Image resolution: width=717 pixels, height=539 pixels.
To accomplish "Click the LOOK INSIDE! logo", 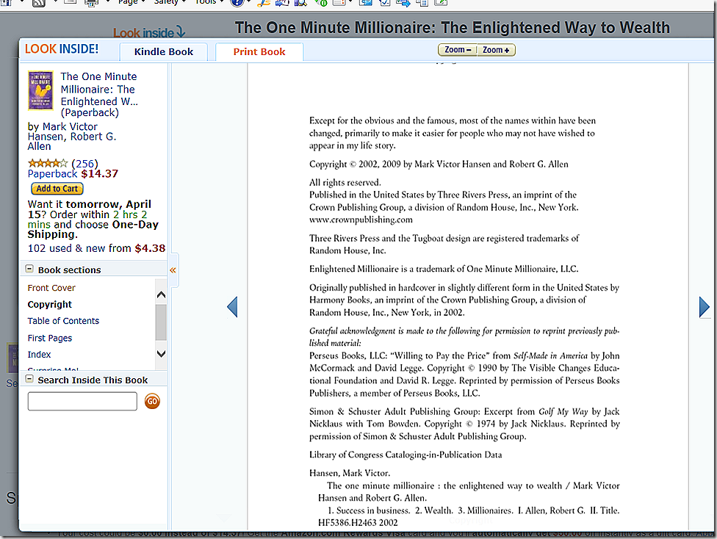I will pyautogui.click(x=62, y=49).
